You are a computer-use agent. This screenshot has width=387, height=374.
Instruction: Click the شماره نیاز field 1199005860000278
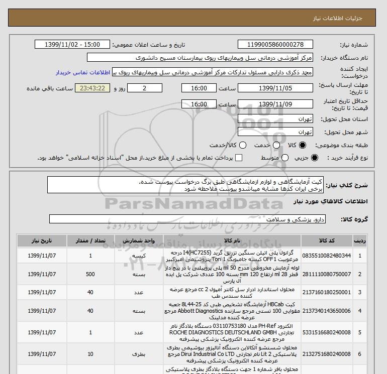(x=275, y=44)
